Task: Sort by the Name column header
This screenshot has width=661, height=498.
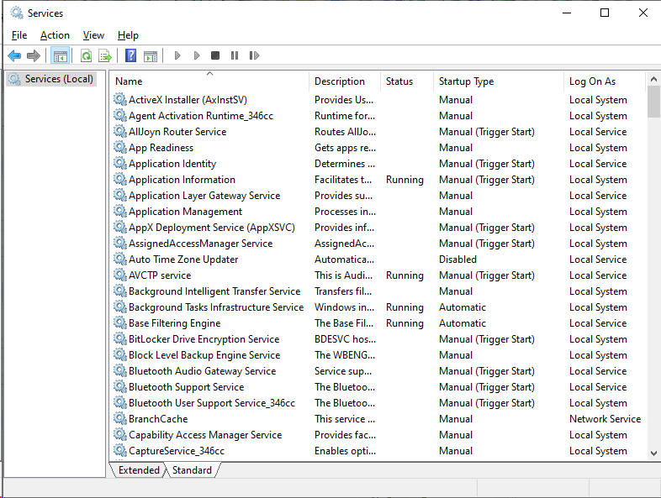Action: 210,81
